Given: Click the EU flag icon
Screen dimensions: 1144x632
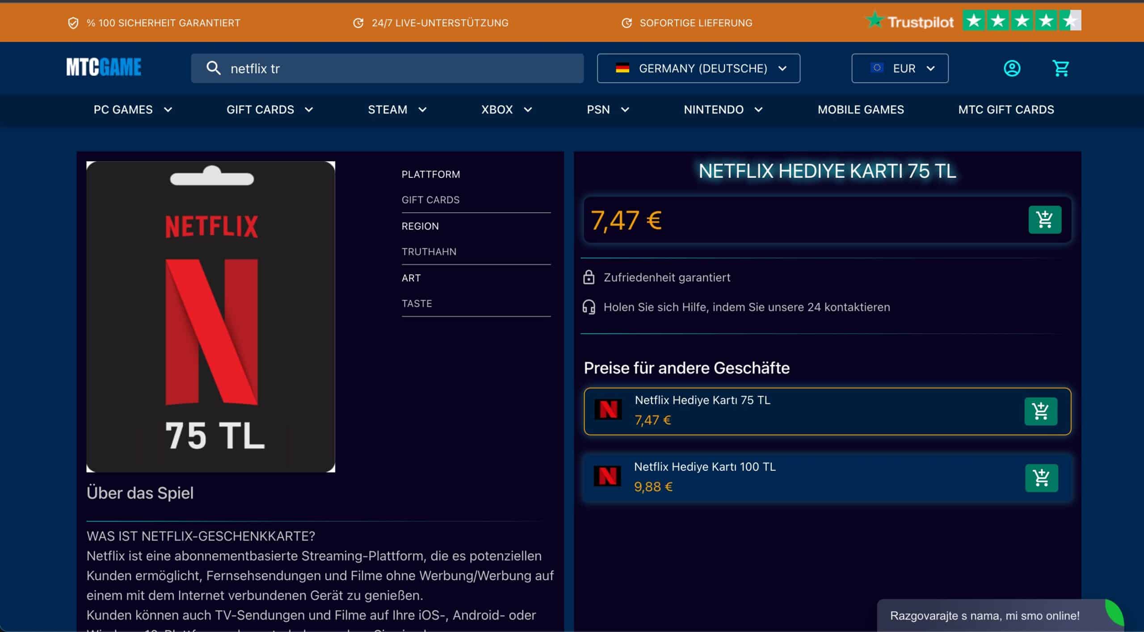Looking at the screenshot, I should click(x=877, y=68).
